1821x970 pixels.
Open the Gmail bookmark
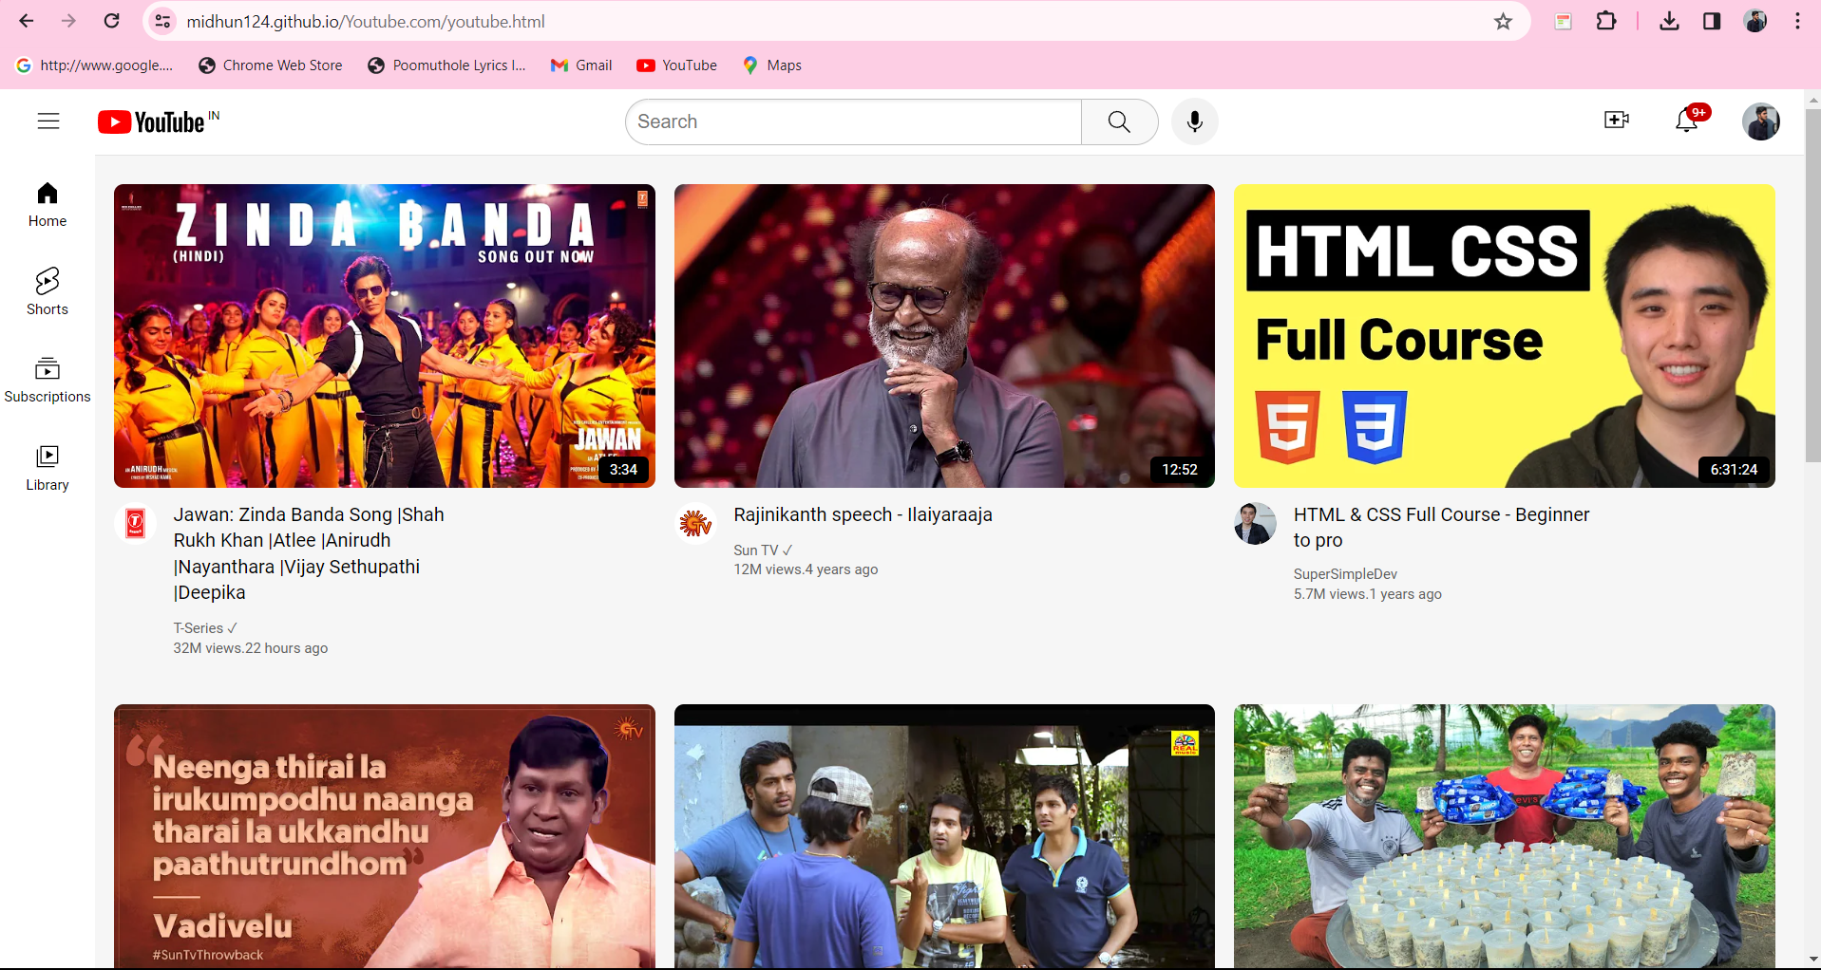coord(581,65)
